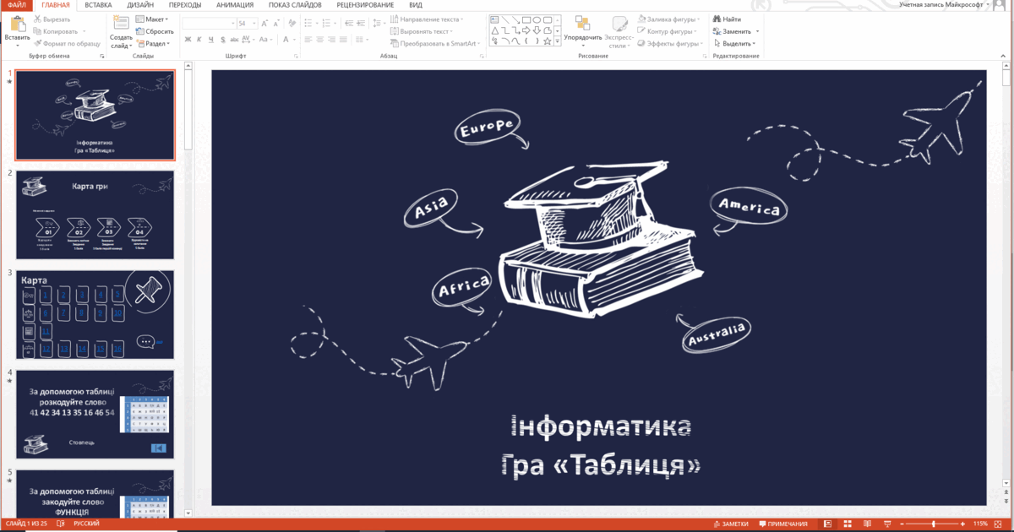Select the right arrow shape in gallery
This screenshot has height=532, width=1014.
526,30
